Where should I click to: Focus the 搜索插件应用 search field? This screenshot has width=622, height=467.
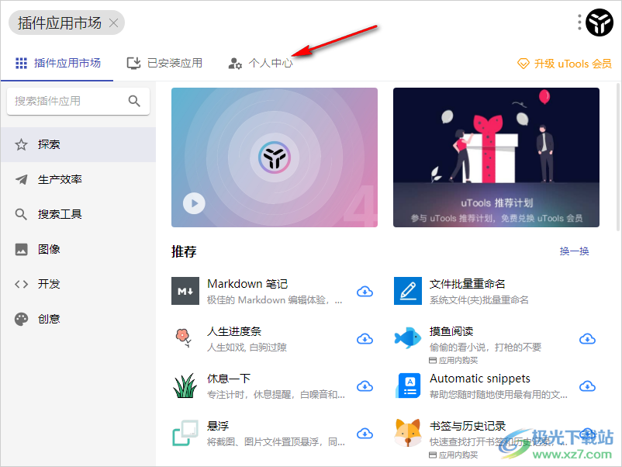(x=78, y=101)
